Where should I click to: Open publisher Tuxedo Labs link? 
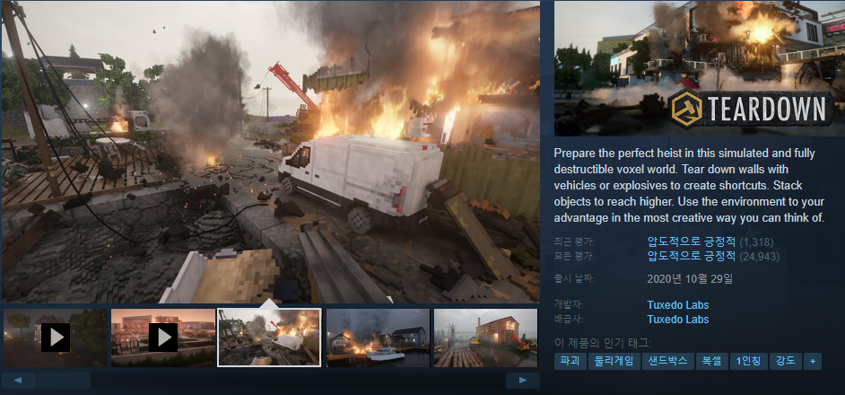point(677,320)
